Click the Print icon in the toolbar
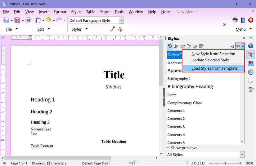The width and height of the screenshot is (256, 166). (29, 20)
